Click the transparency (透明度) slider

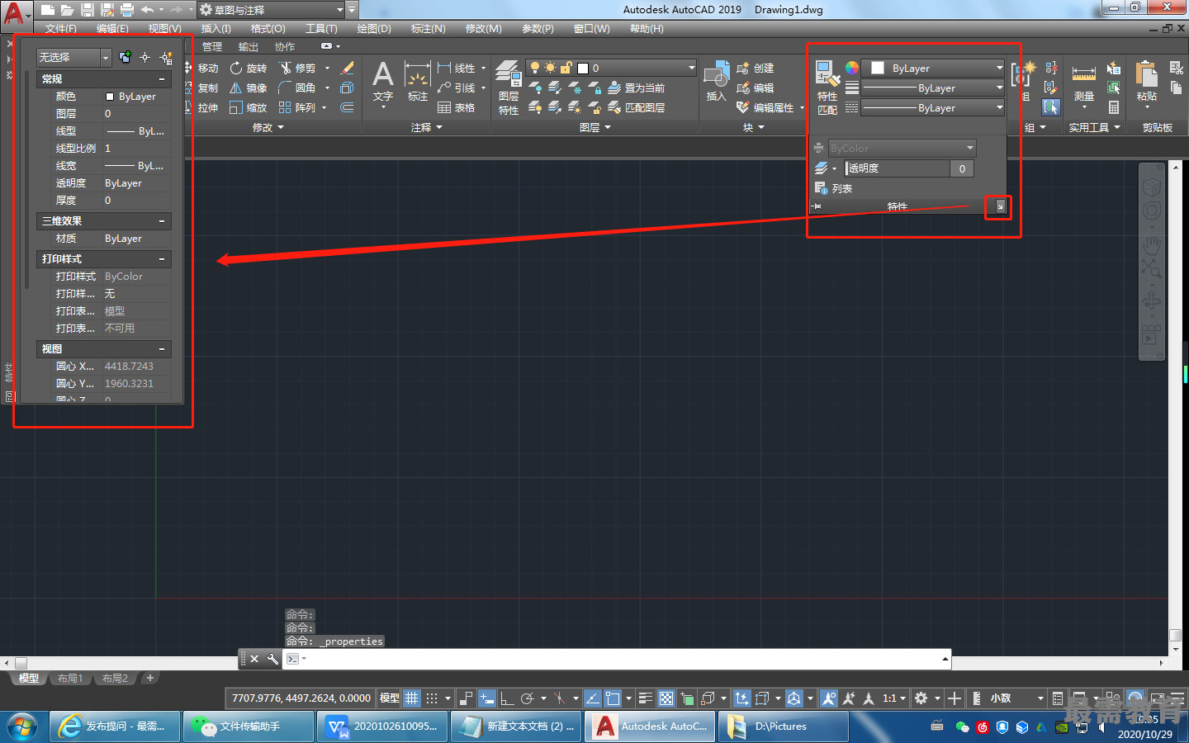point(898,168)
